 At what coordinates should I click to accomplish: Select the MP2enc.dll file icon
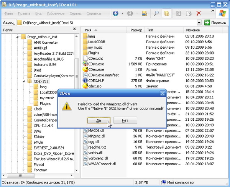pos(85,136)
